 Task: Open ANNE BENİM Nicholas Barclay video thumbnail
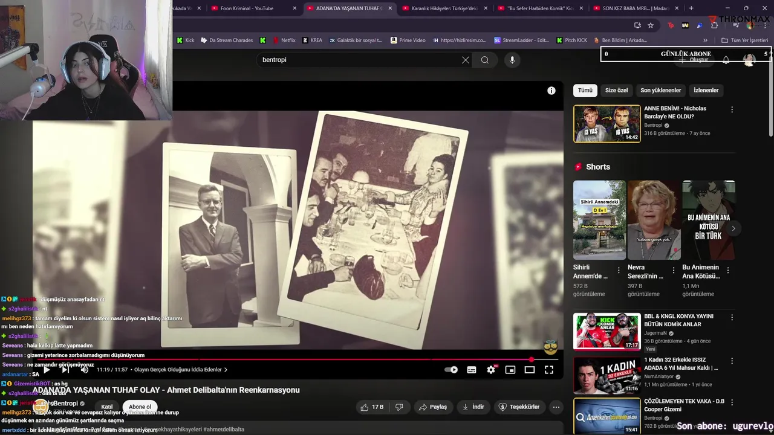[607, 124]
